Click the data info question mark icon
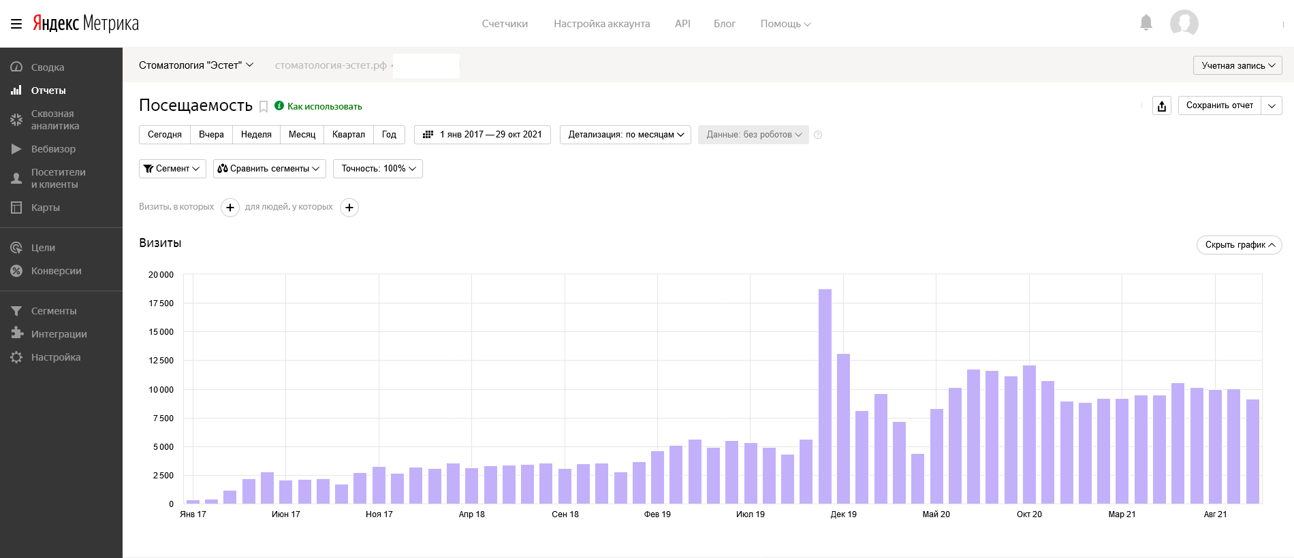Viewport: 1294px width, 558px height. tap(818, 135)
